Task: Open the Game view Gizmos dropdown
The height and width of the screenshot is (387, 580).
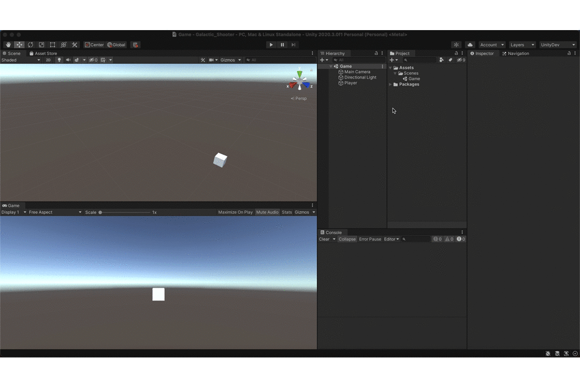Action: point(305,212)
